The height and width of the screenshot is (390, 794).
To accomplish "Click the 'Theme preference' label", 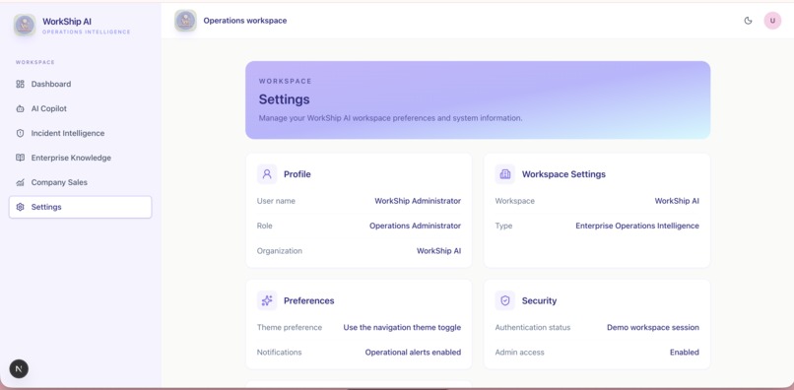I will click(290, 328).
